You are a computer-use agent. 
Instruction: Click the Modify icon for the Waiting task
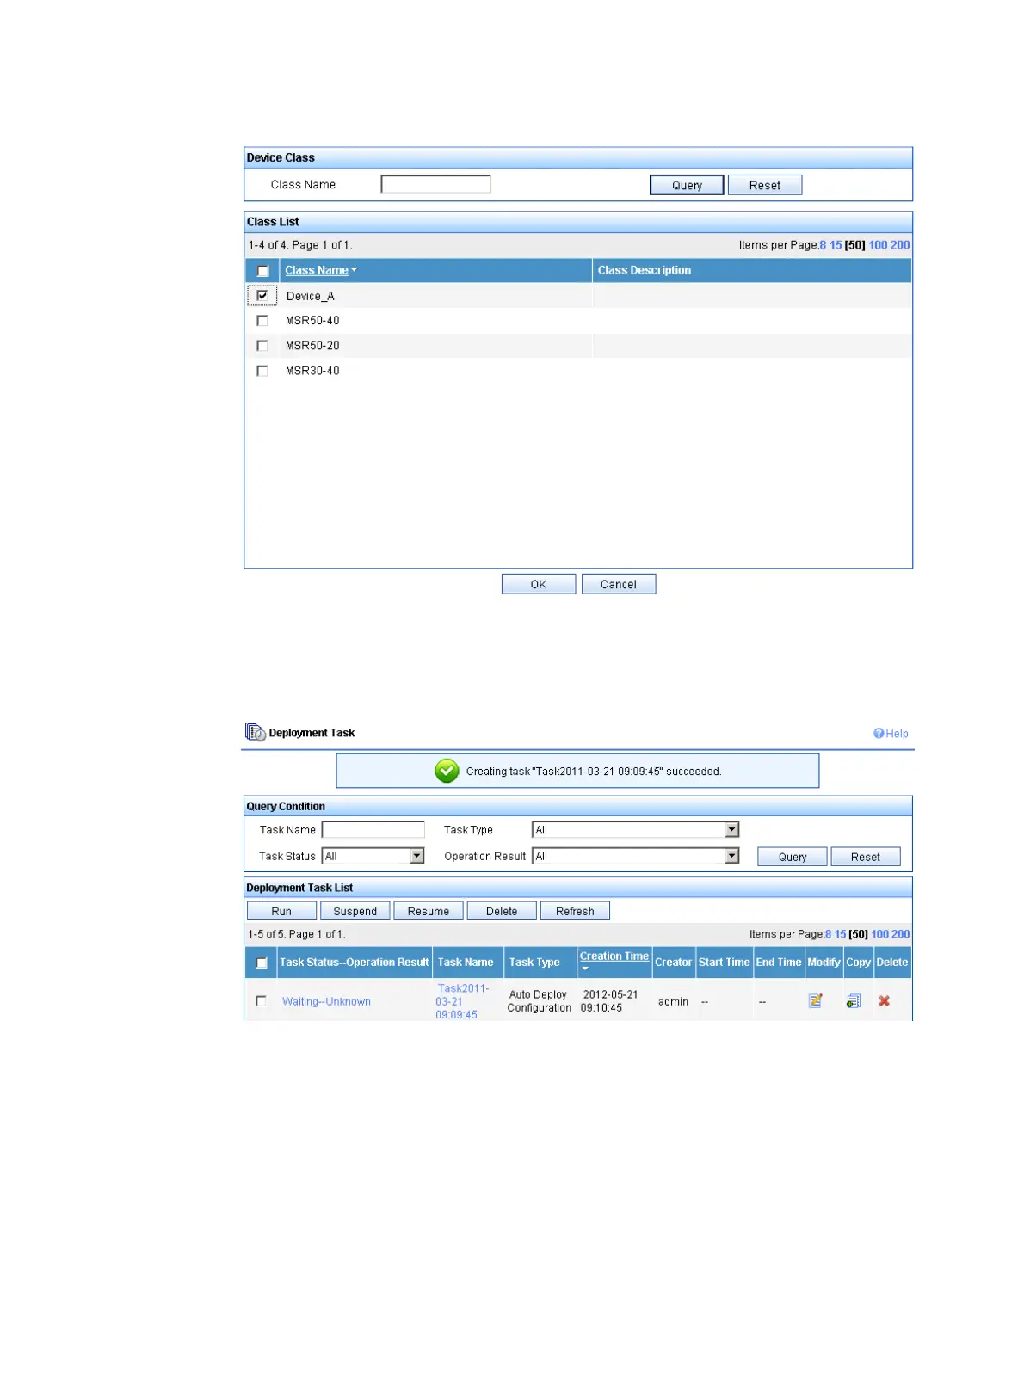(815, 1000)
